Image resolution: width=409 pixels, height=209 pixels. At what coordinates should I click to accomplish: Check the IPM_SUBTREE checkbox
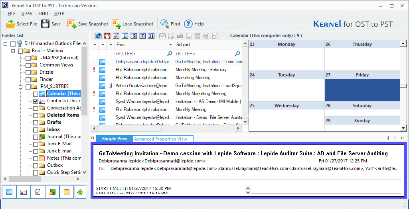point(28,86)
